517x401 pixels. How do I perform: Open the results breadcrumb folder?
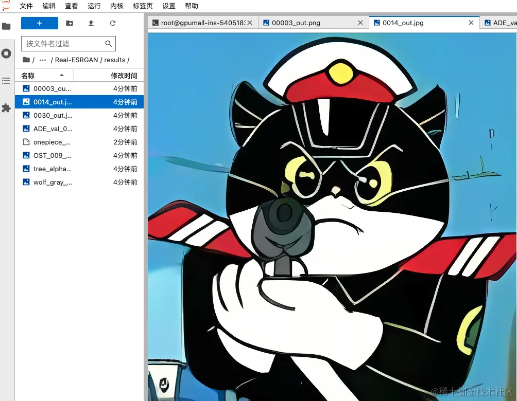(x=115, y=60)
